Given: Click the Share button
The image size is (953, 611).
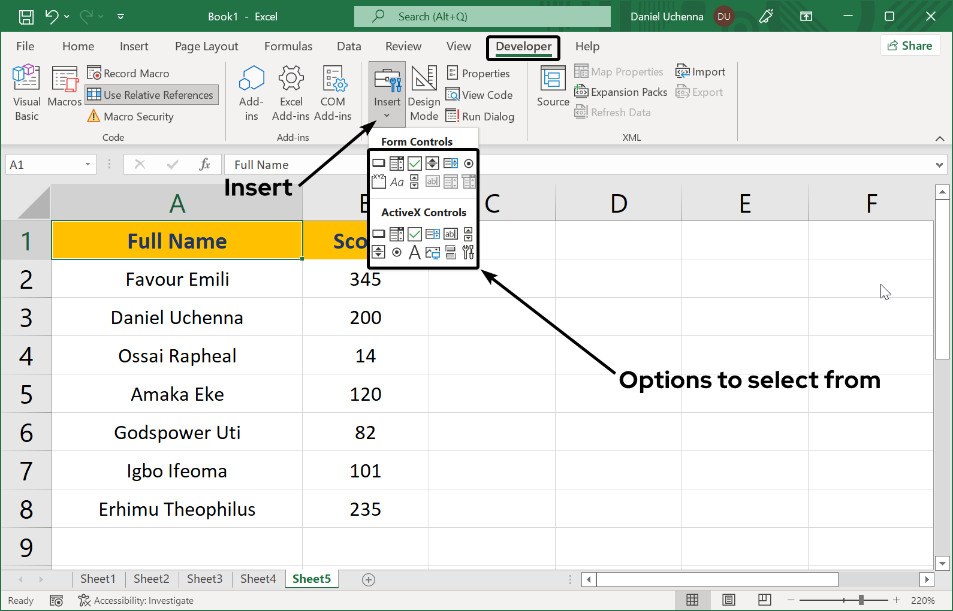Looking at the screenshot, I should (x=910, y=46).
